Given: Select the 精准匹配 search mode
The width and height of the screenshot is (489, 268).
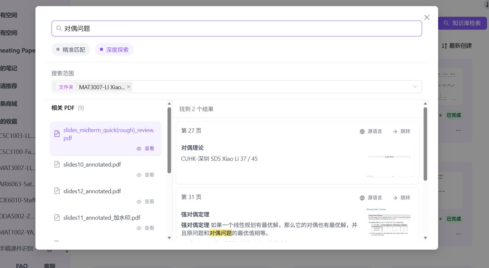Looking at the screenshot, I should 71,50.
